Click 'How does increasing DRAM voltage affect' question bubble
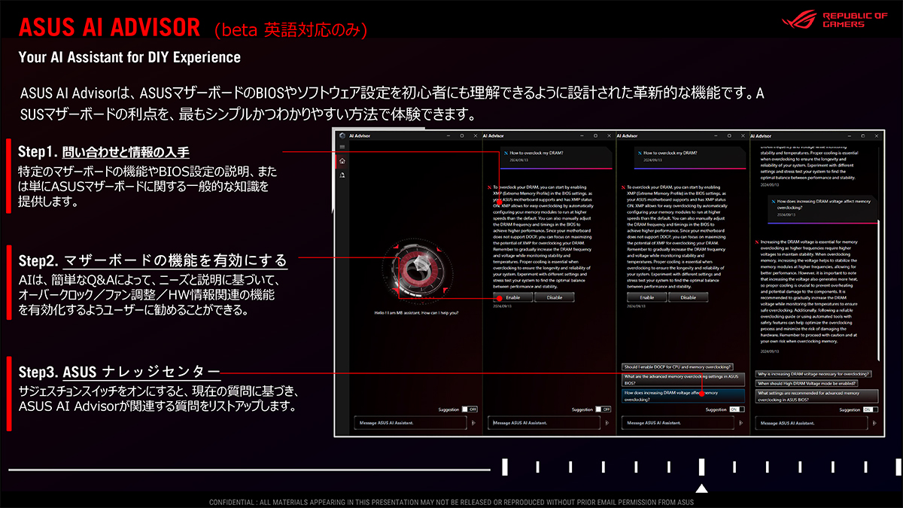Screen dimensions: 903x508 [823, 208]
